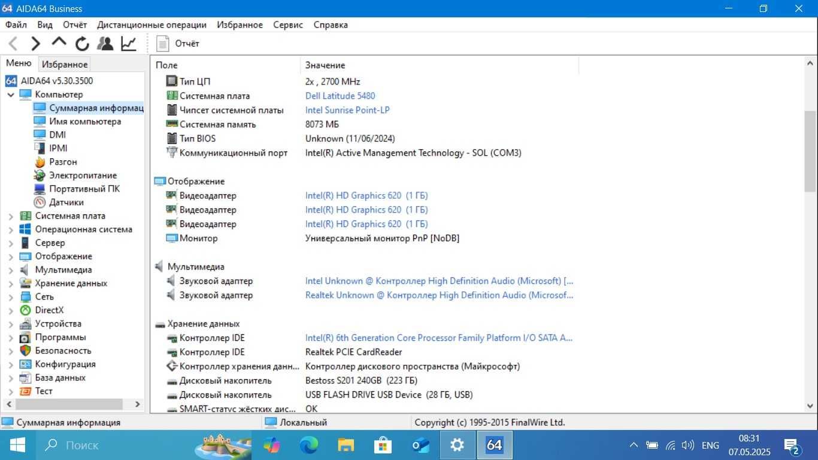Screen dimensions: 818x460
Task: Open the Датчики sensors item
Action: 66,202
